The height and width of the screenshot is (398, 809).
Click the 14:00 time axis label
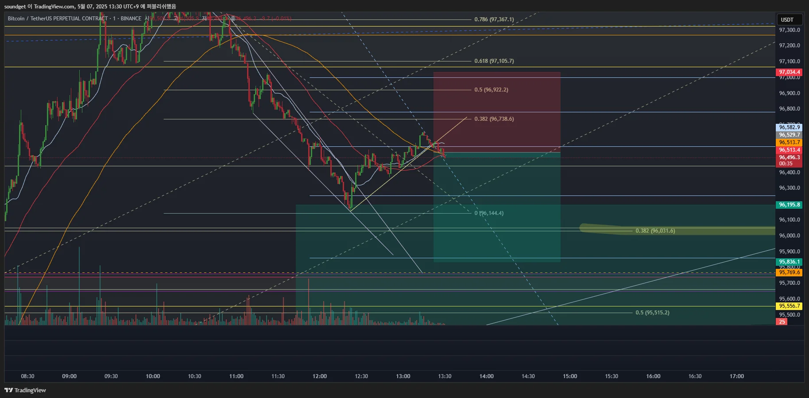tap(487, 376)
